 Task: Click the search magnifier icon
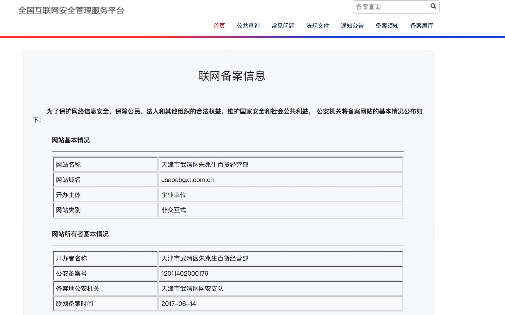(433, 6)
